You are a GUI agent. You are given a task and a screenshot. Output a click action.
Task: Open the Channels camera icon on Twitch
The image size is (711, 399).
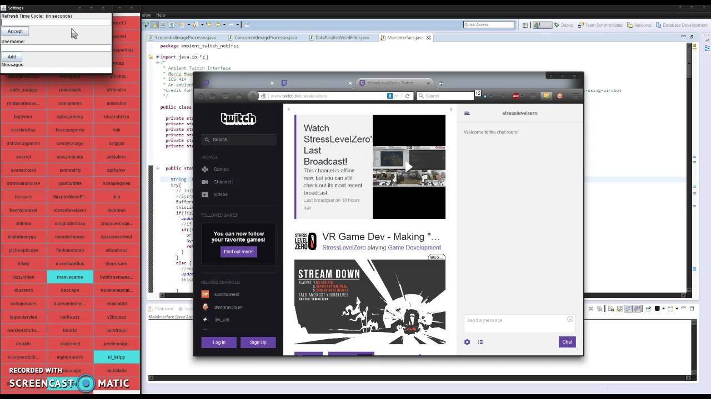click(204, 182)
